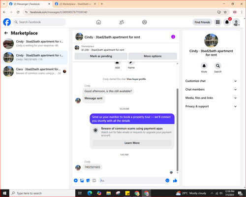Click the chat vertical scrollbar
246x197 pixels.
(177, 130)
